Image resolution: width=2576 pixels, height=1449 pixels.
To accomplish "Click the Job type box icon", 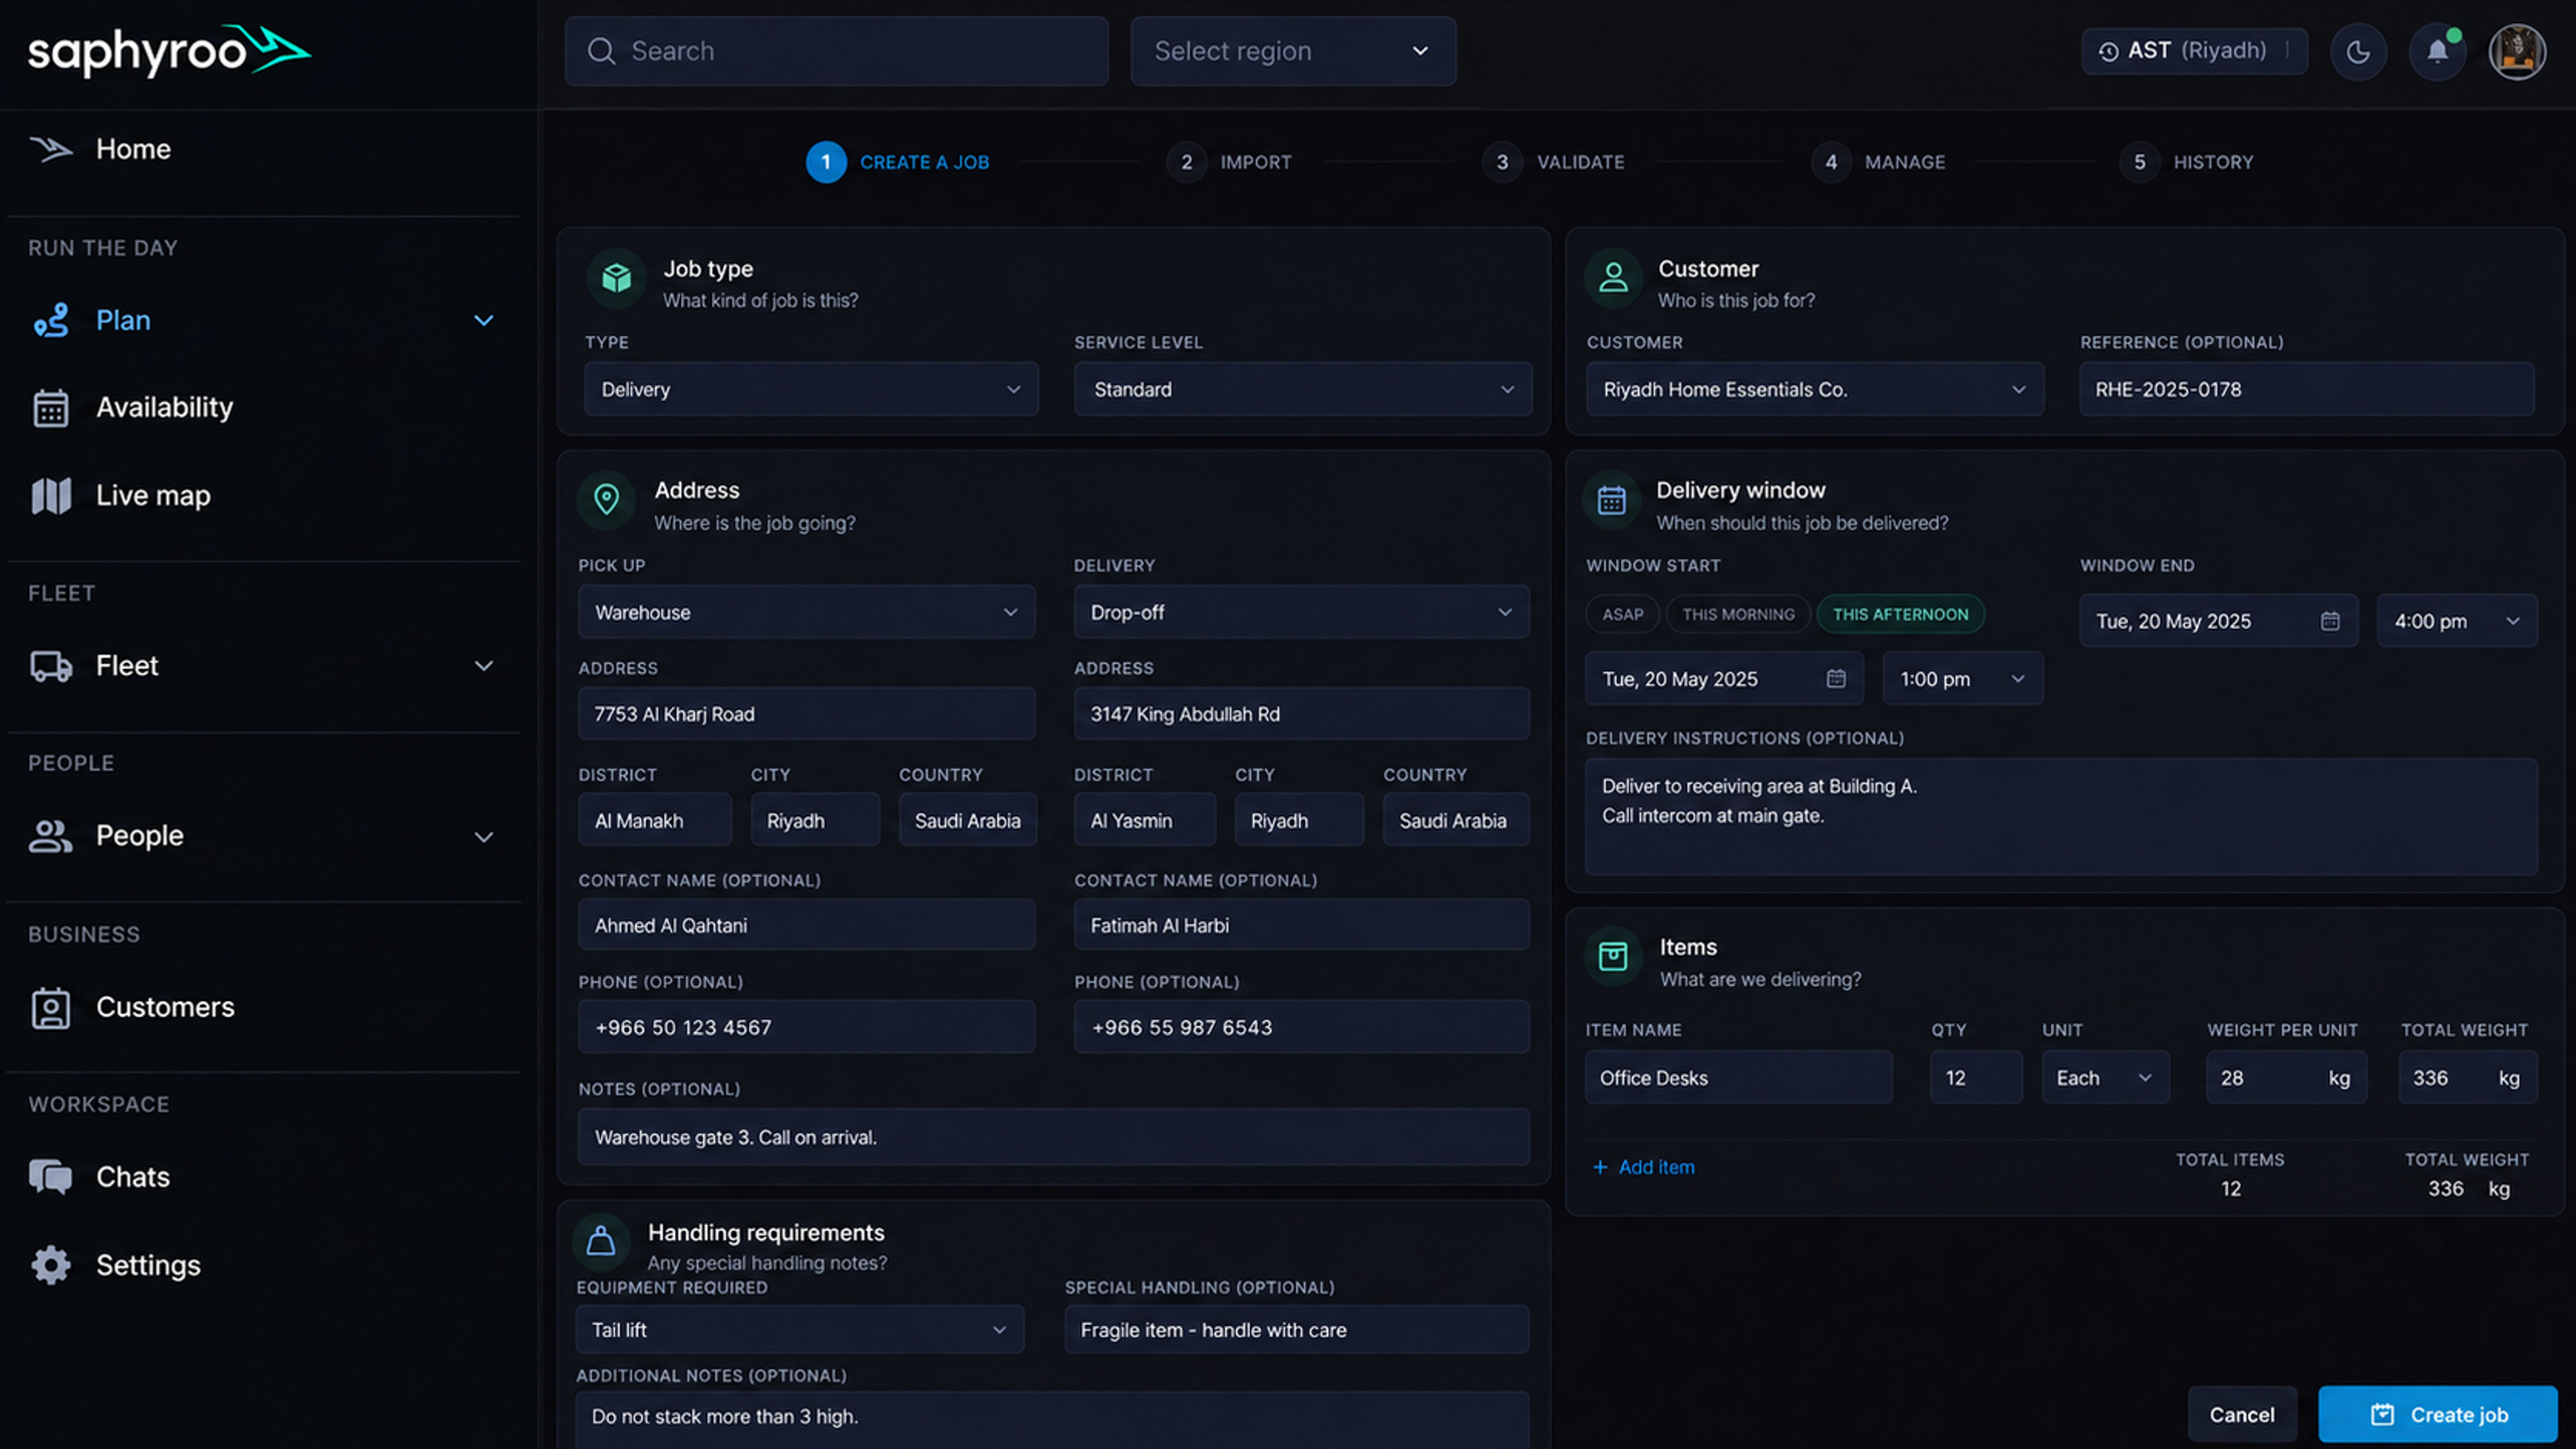I will pos(616,278).
